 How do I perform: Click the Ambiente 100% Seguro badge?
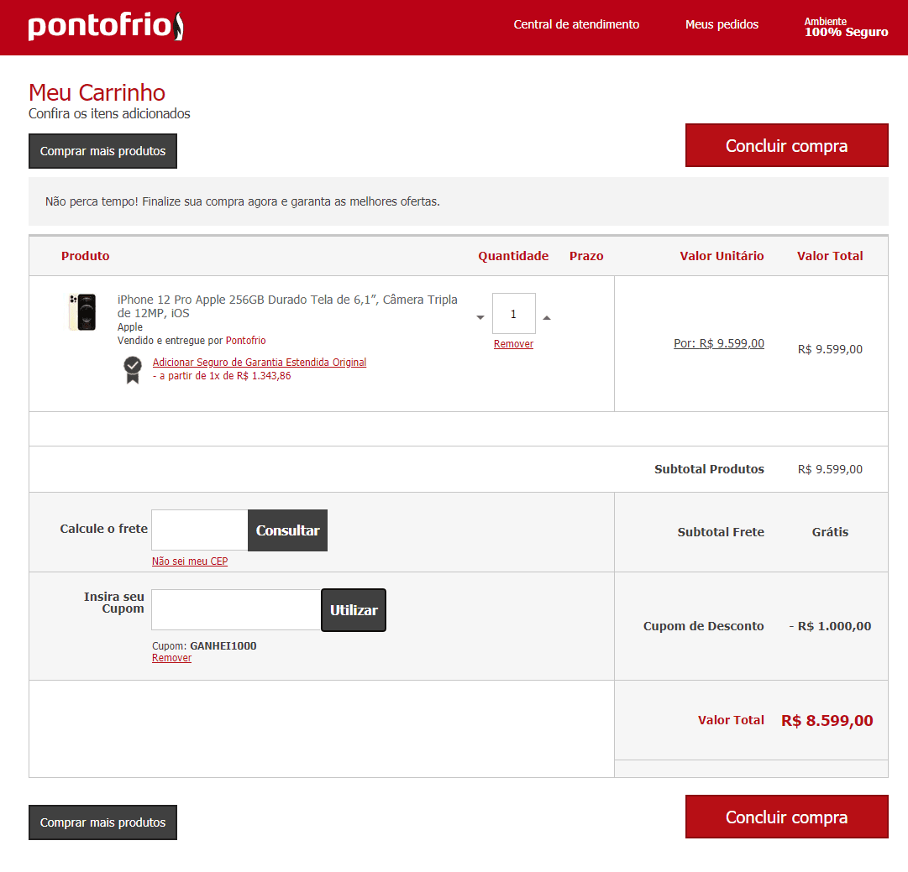point(846,27)
